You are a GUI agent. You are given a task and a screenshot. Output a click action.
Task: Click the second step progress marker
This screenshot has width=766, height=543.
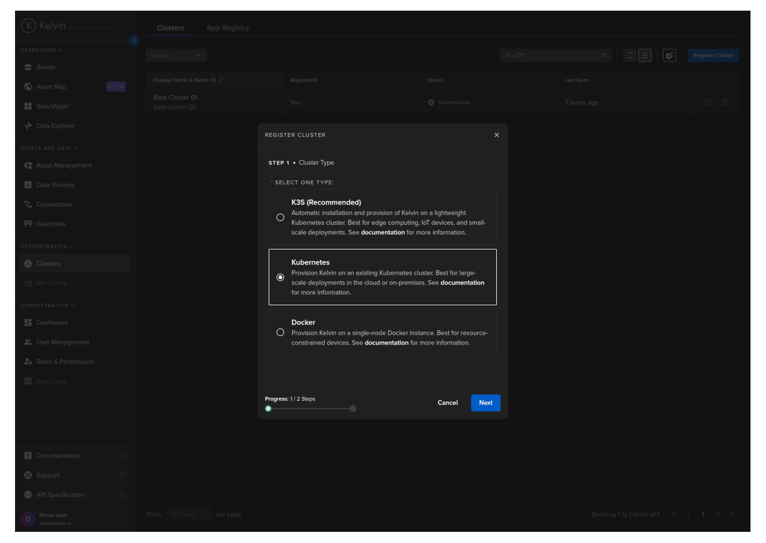tap(353, 409)
